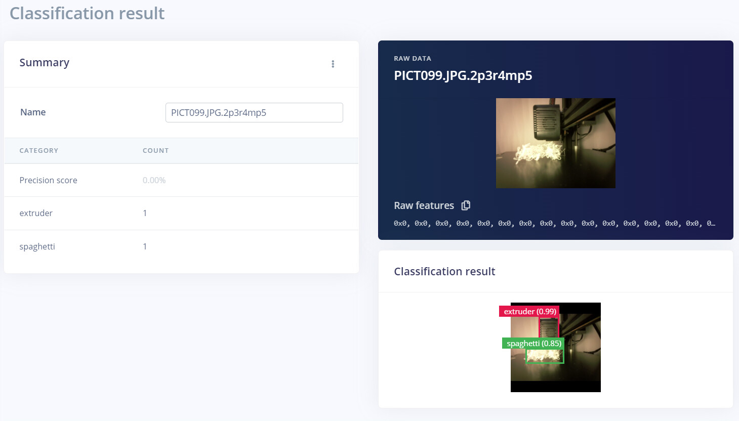This screenshot has width=739, height=421.
Task: Click the Precision score row label
Action: pos(48,180)
